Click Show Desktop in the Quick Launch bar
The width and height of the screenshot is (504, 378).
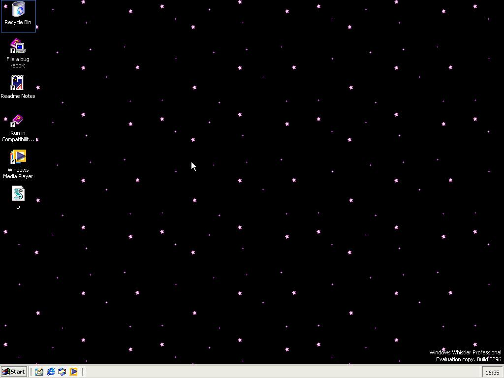[x=39, y=372]
